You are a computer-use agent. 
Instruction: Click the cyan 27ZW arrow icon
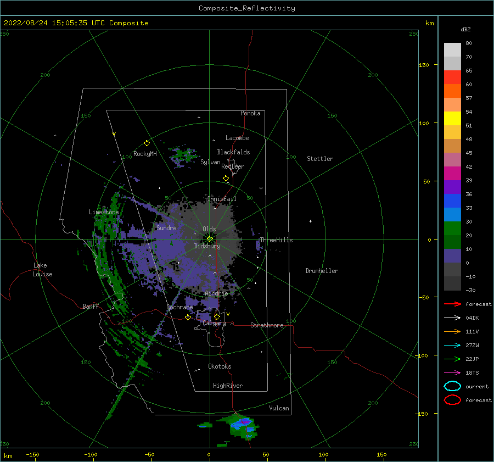click(x=452, y=346)
